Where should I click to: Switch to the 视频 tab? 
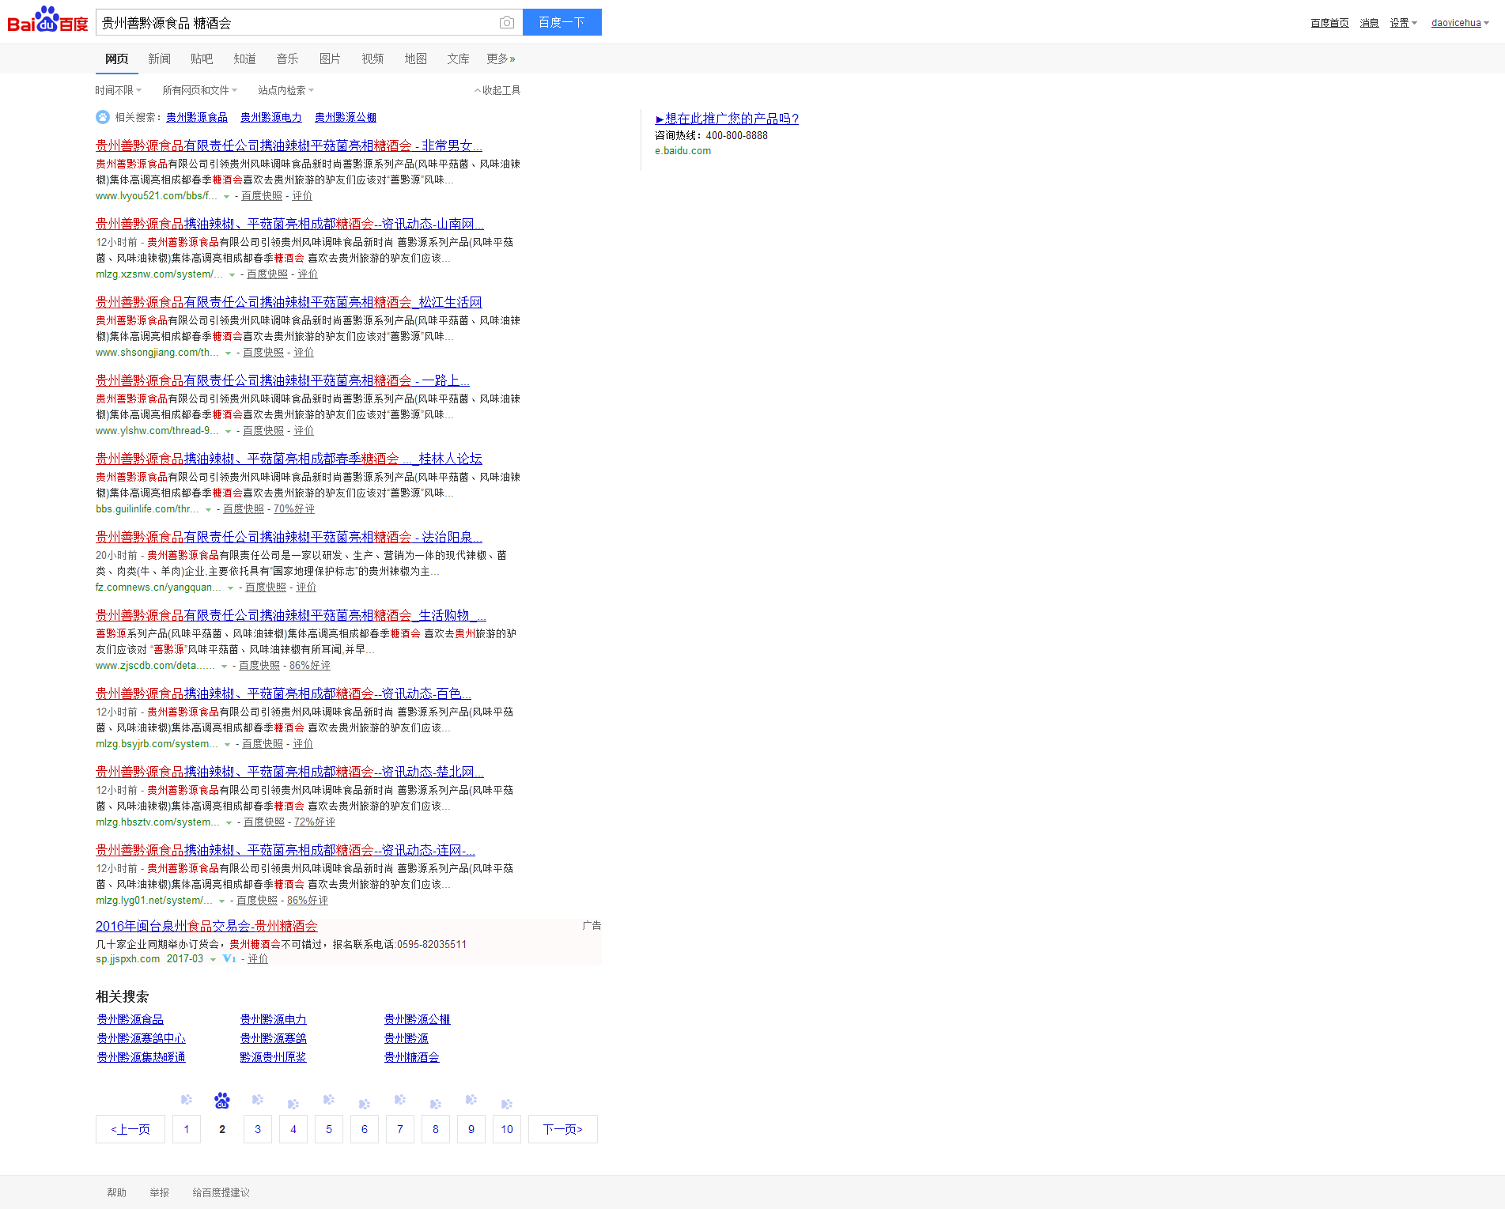(372, 59)
